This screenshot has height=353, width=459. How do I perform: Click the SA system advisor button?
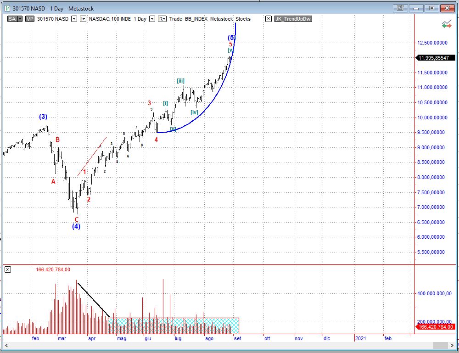(x=12, y=19)
